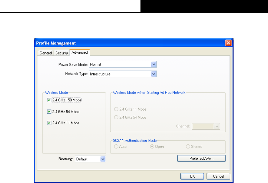Open the disabled Channel dropdown
The width and height of the screenshot is (268, 183).
pyautogui.click(x=217, y=126)
